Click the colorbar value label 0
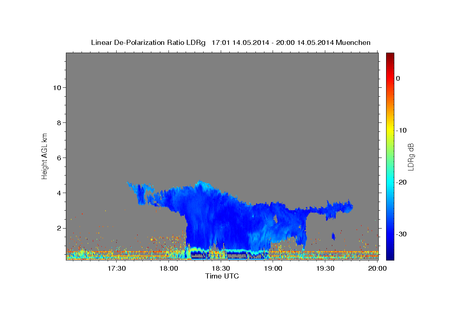The image size is (468, 312). (x=398, y=78)
